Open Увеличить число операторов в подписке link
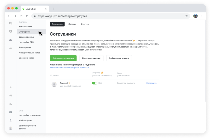Screen dimensions: 211x139 click(x=69, y=68)
